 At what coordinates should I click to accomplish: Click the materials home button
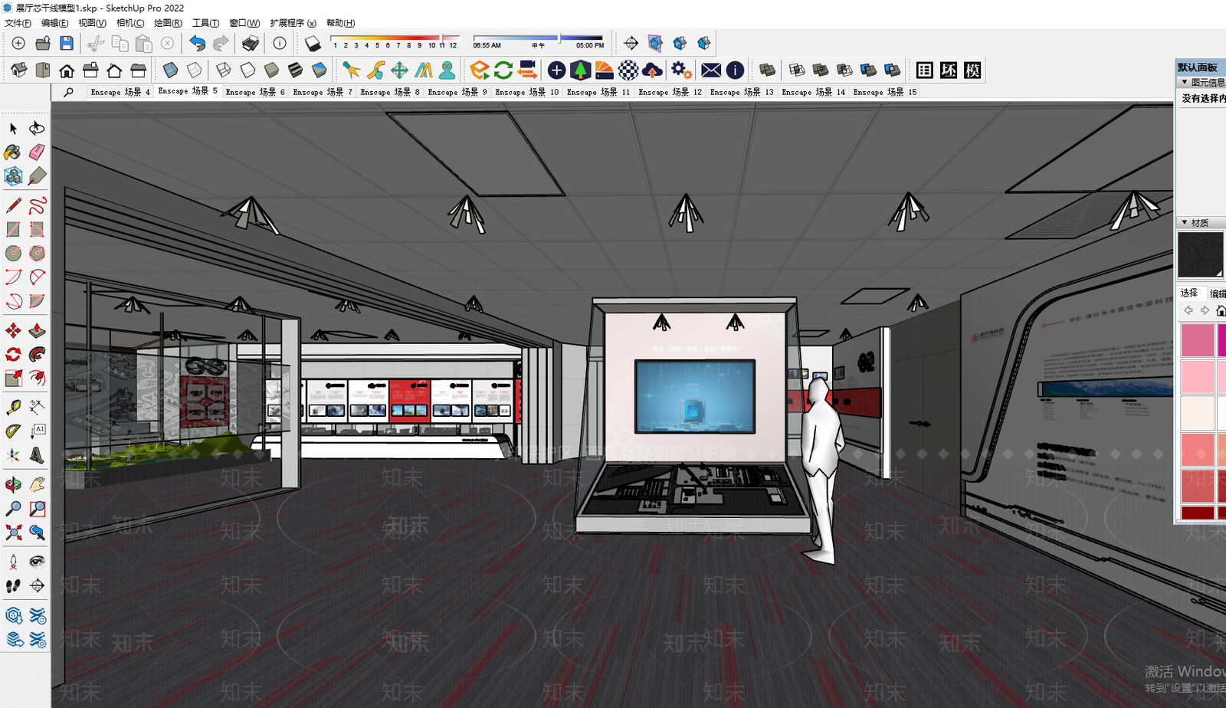(x=1221, y=310)
